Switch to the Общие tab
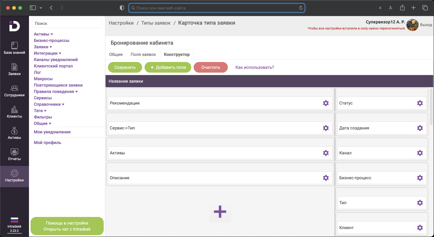 click(116, 54)
